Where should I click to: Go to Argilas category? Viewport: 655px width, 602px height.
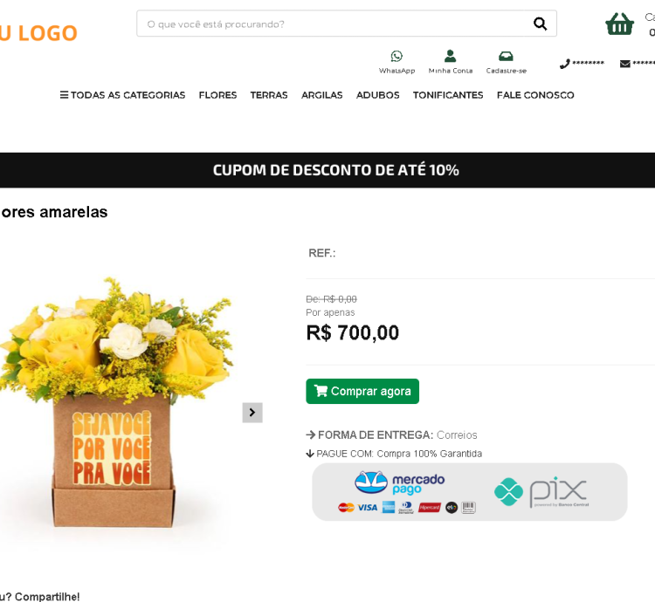click(x=321, y=95)
